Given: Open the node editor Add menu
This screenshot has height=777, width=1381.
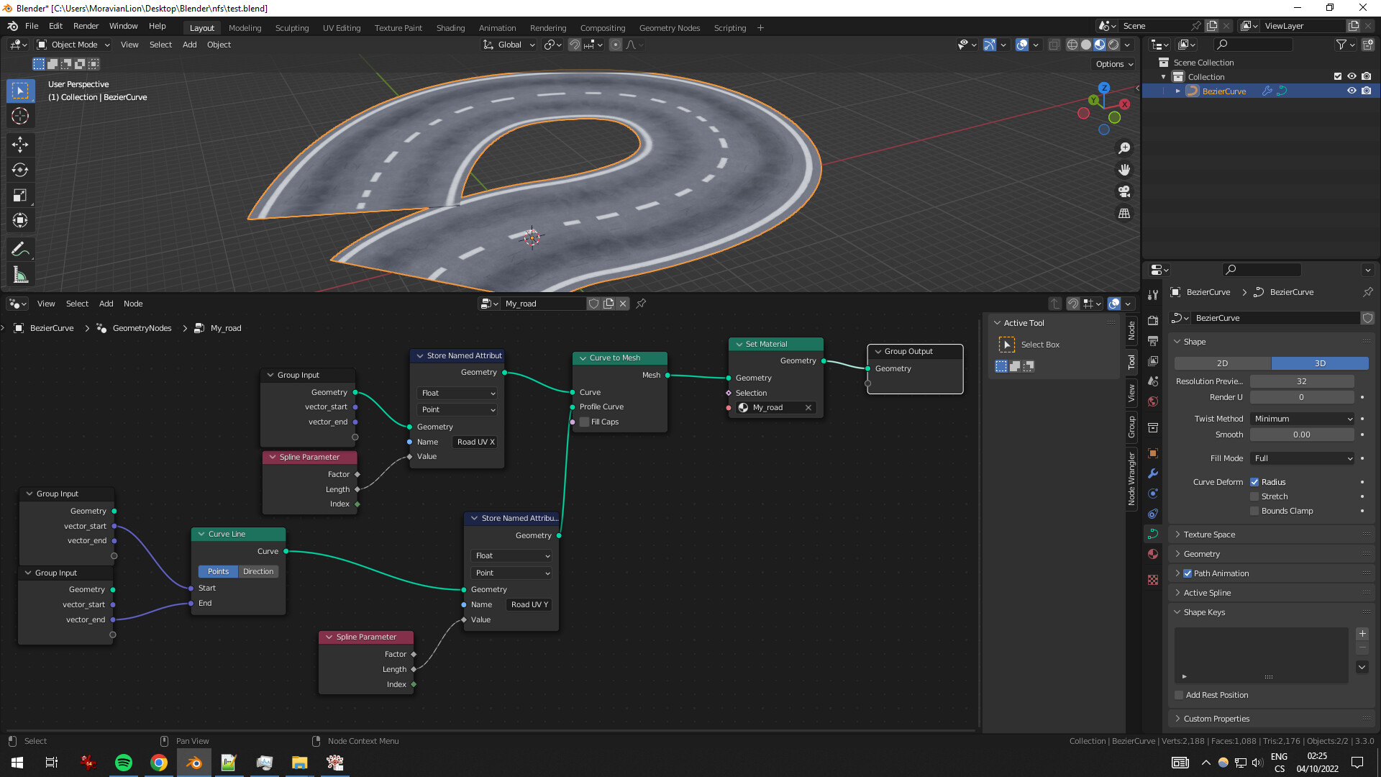Looking at the screenshot, I should (106, 304).
